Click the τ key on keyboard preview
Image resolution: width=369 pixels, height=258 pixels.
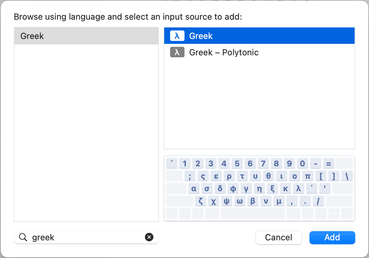(242, 176)
